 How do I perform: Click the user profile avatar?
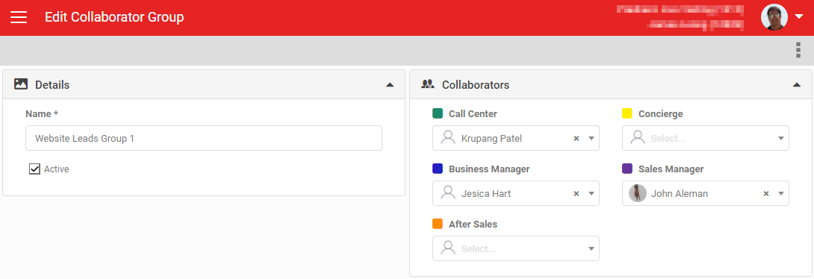774,17
